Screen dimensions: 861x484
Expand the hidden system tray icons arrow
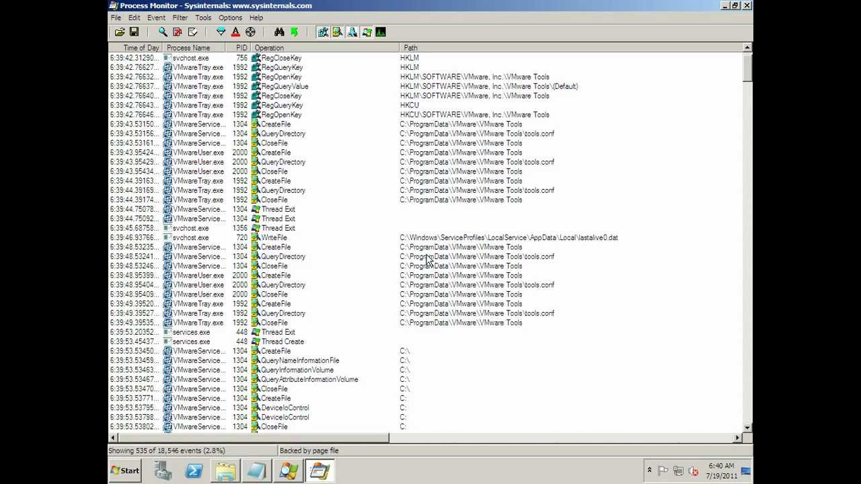(649, 471)
